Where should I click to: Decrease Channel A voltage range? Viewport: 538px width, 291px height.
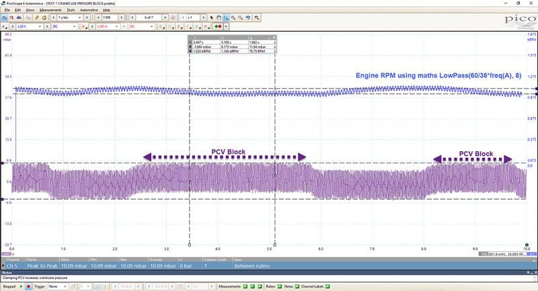[x=13, y=26]
